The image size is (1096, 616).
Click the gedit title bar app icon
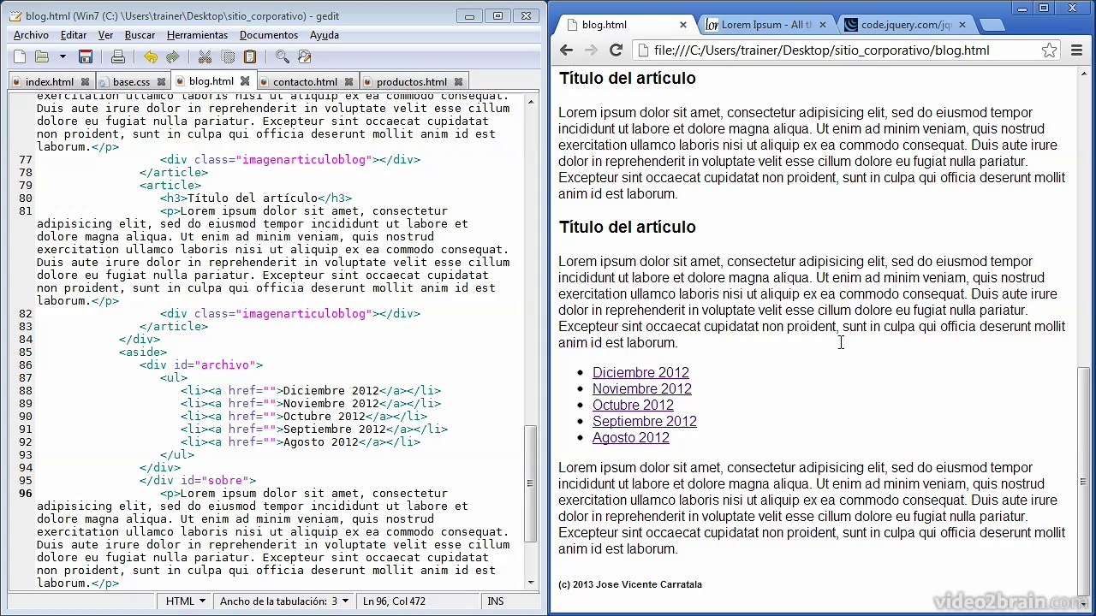click(15, 15)
